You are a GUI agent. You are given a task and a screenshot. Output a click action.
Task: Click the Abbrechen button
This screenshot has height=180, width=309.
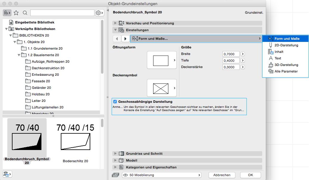(222, 175)
